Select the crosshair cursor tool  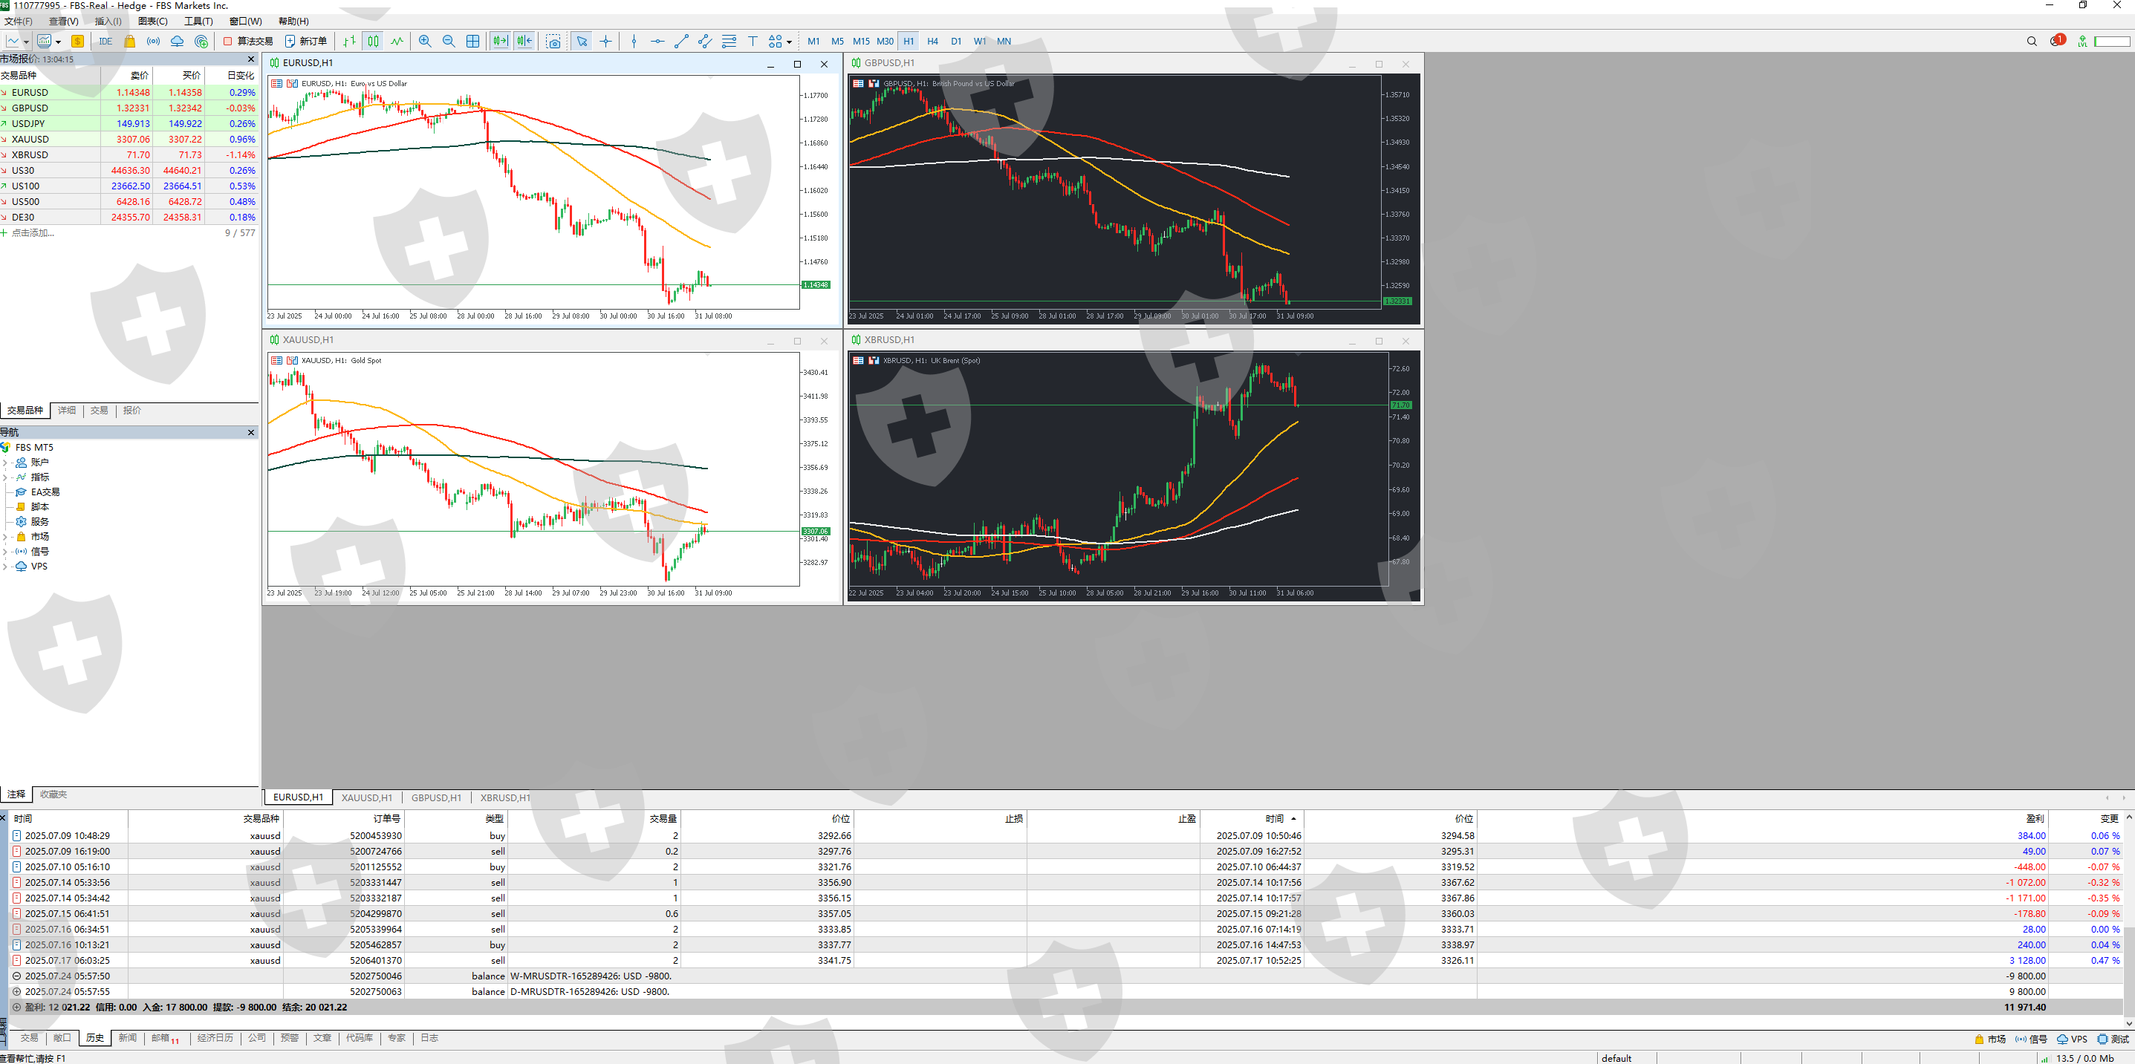[x=606, y=42]
